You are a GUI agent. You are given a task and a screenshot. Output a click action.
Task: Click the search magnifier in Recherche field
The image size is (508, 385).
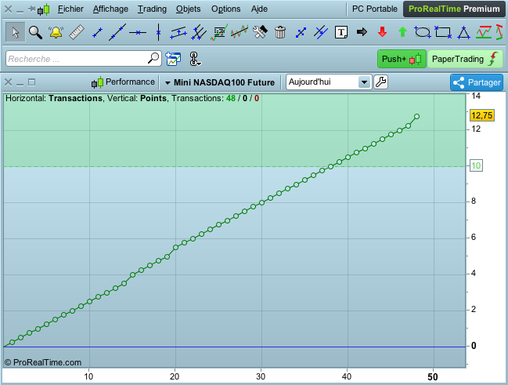[x=153, y=58]
